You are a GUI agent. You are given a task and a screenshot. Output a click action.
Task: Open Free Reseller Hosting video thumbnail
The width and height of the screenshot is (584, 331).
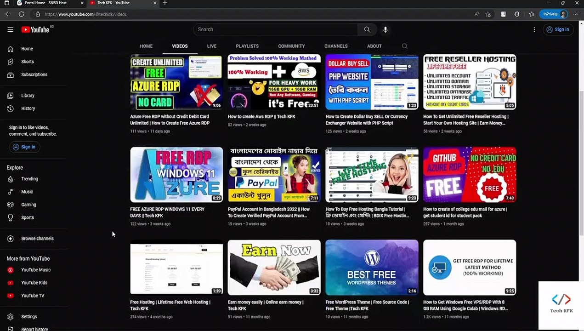(470, 82)
